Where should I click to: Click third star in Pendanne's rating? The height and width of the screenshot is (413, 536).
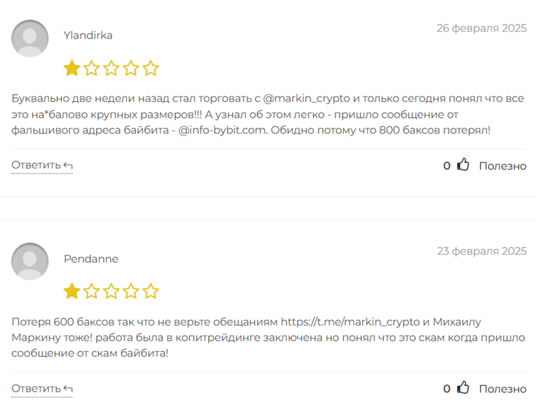pos(111,291)
